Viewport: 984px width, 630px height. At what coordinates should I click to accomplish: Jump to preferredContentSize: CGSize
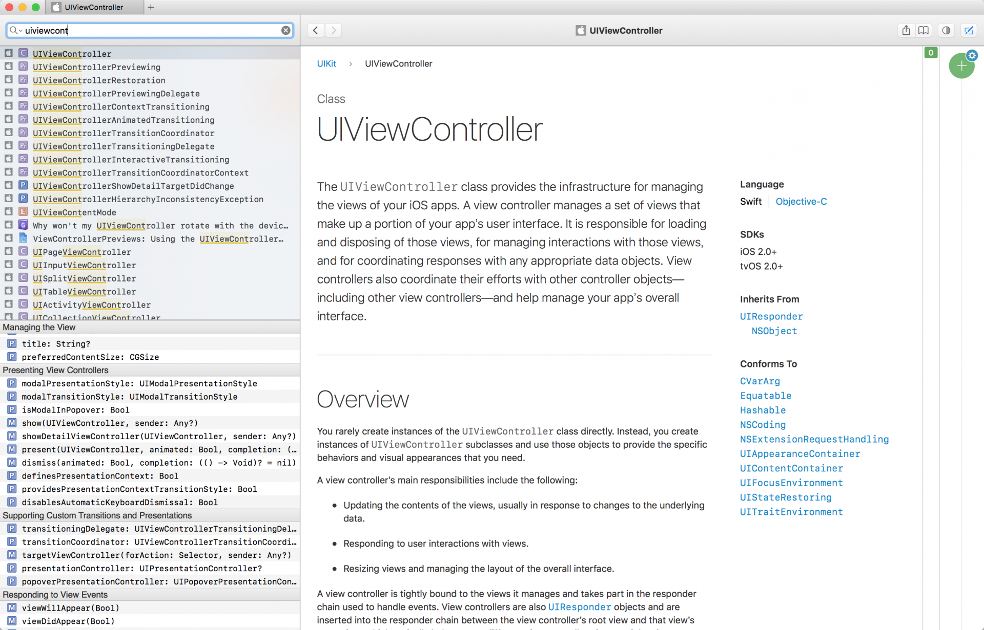click(x=150, y=357)
